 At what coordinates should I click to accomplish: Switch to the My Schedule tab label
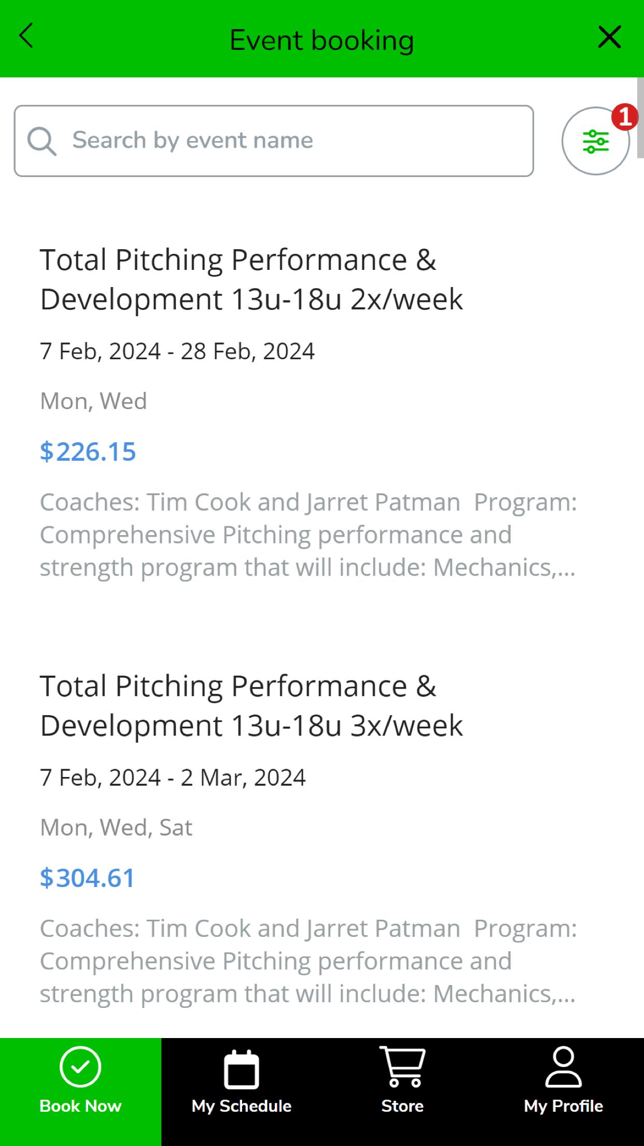click(x=241, y=1106)
